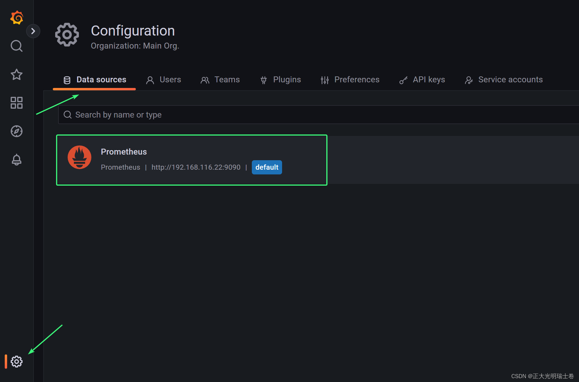
Task: Click the Configuration gear sidebar icon
Action: (x=17, y=362)
